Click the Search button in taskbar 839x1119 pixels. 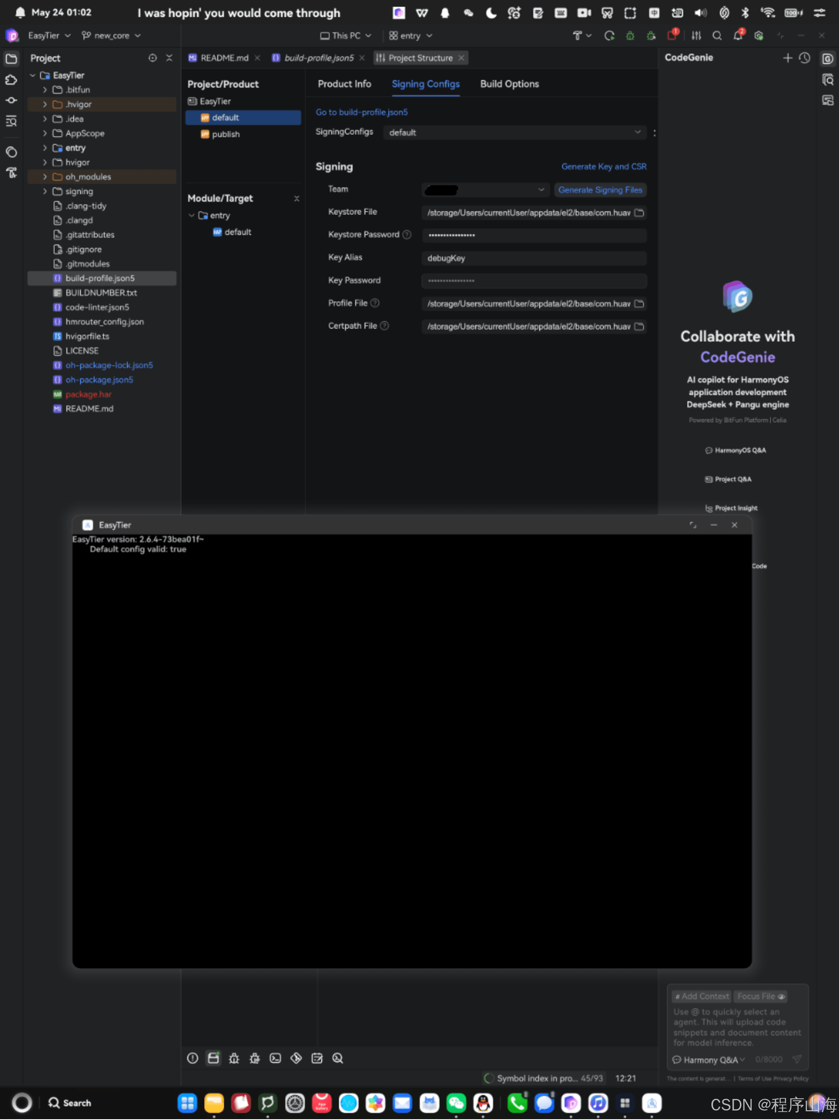(70, 1103)
